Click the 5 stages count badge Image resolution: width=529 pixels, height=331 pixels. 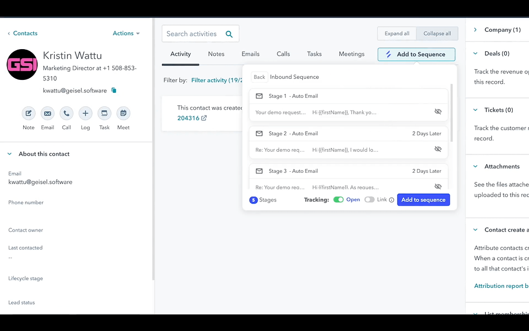[253, 200]
